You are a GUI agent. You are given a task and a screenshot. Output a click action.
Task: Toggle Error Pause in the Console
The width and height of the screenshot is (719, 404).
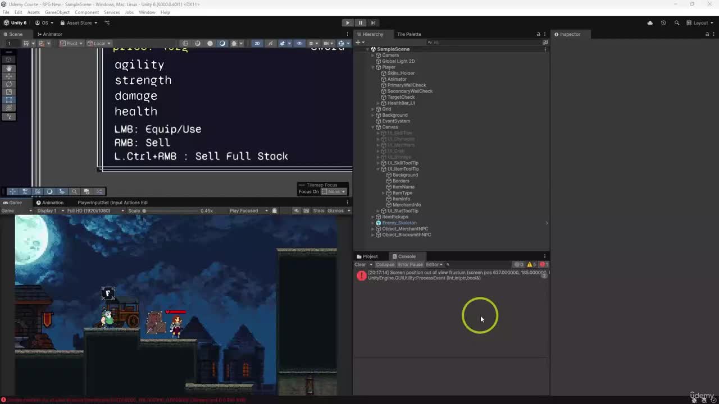(410, 265)
